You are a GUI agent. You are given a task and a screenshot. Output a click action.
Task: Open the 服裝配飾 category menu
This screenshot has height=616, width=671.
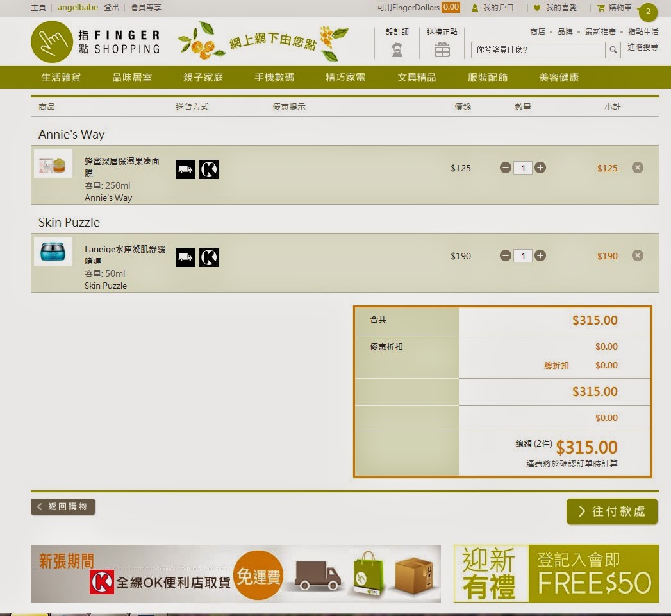pyautogui.click(x=488, y=77)
